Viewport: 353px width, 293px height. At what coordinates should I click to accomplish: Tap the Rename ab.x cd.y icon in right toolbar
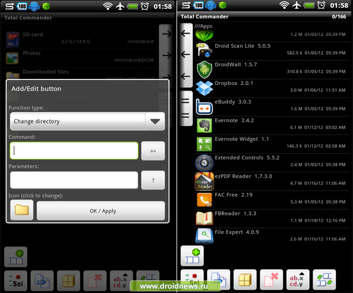[298, 279]
